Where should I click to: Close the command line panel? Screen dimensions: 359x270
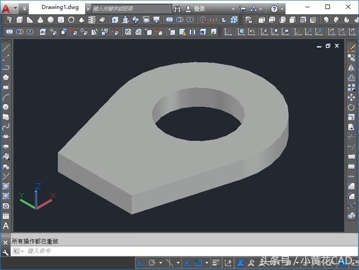click(5, 242)
